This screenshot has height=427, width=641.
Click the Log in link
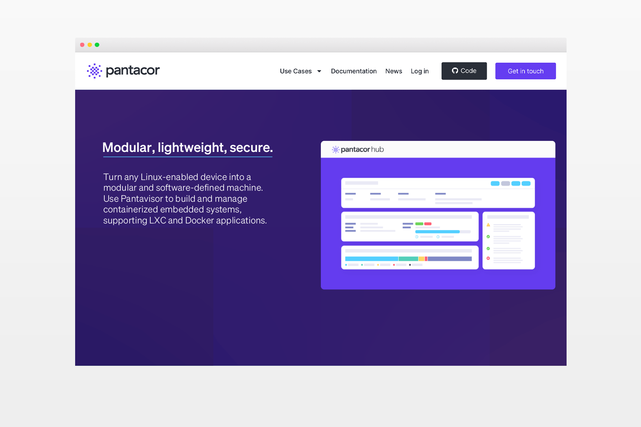point(419,71)
